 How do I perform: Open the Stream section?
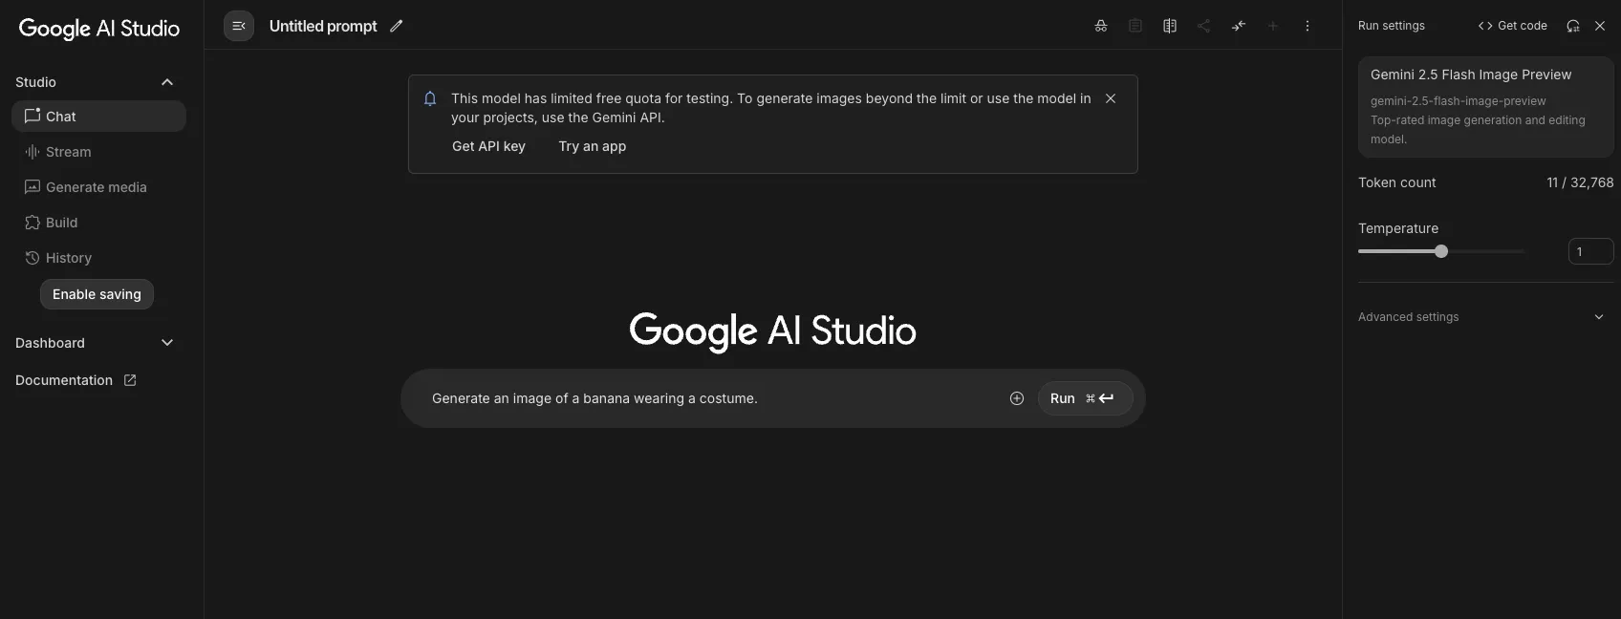(x=98, y=152)
